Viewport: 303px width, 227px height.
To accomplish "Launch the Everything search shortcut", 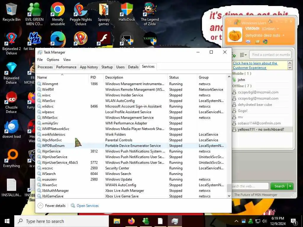I will [12, 158].
